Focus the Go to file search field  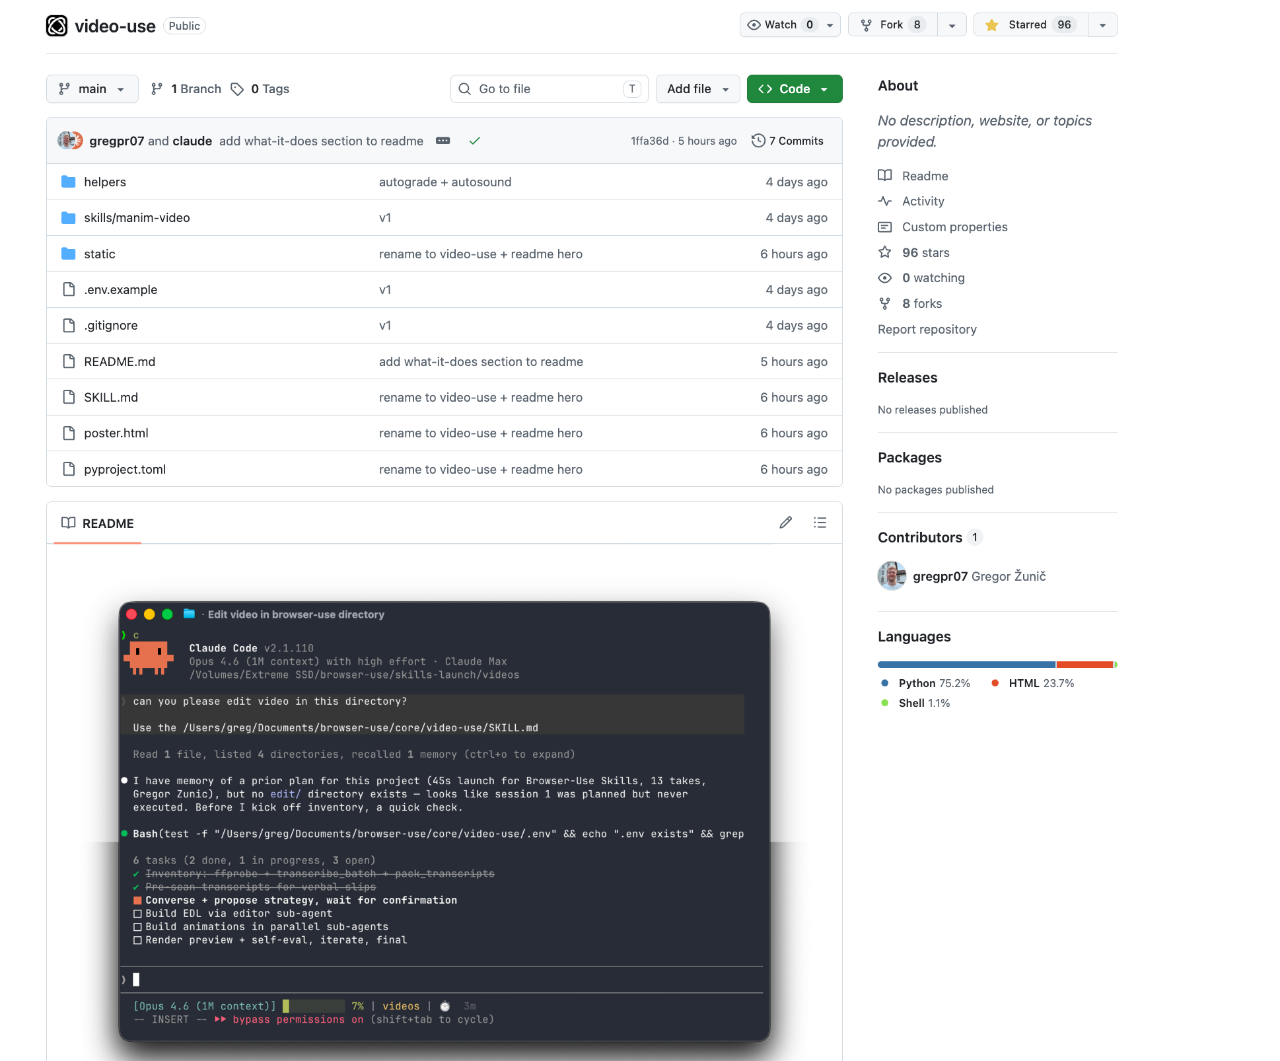548,89
